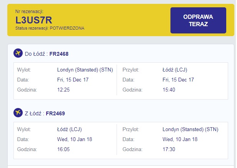The height and width of the screenshot is (168, 237).
Task: Click return arrival date Wed, 10 Jan 18
Action: tap(180, 139)
